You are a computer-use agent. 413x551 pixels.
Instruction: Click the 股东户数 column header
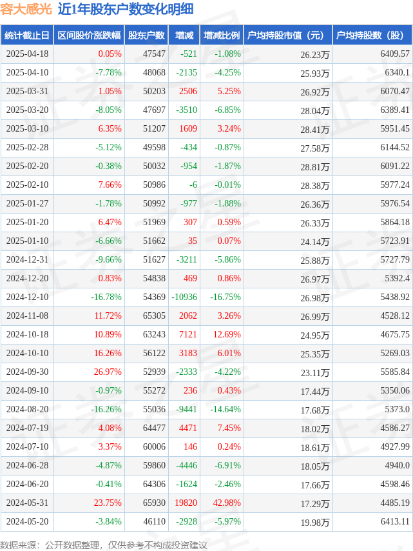pos(146,35)
